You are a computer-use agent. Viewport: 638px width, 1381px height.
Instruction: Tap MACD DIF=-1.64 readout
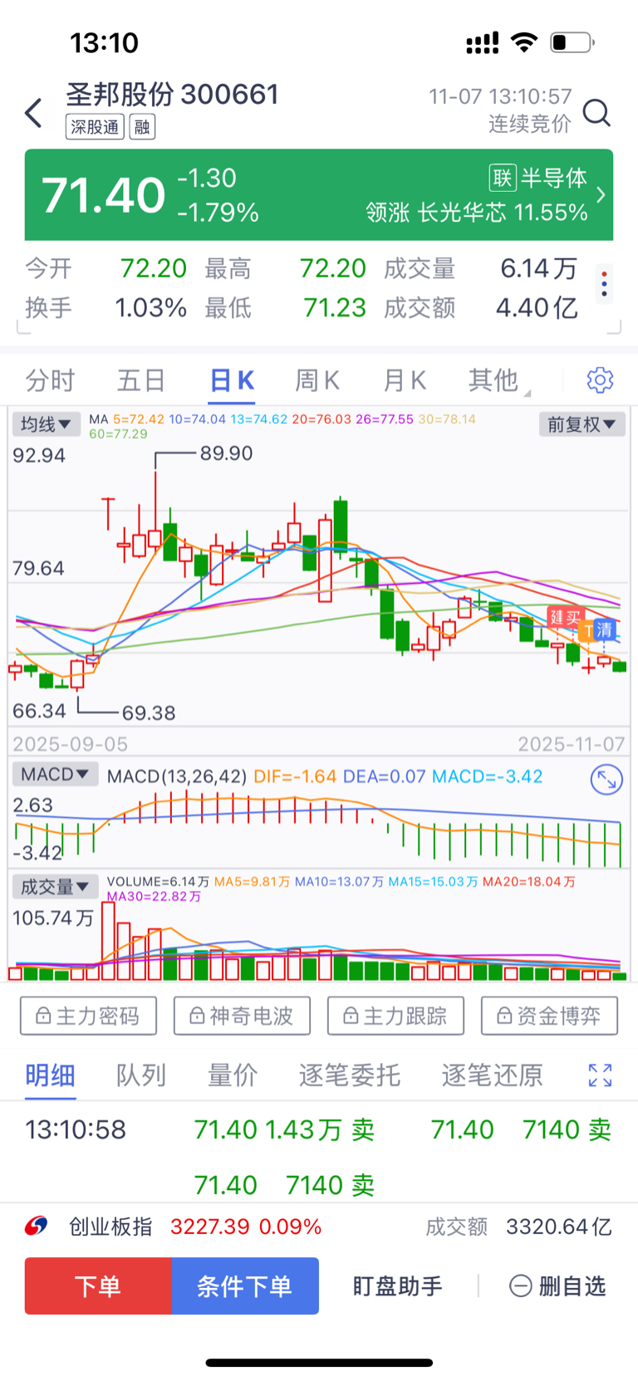pos(295,776)
